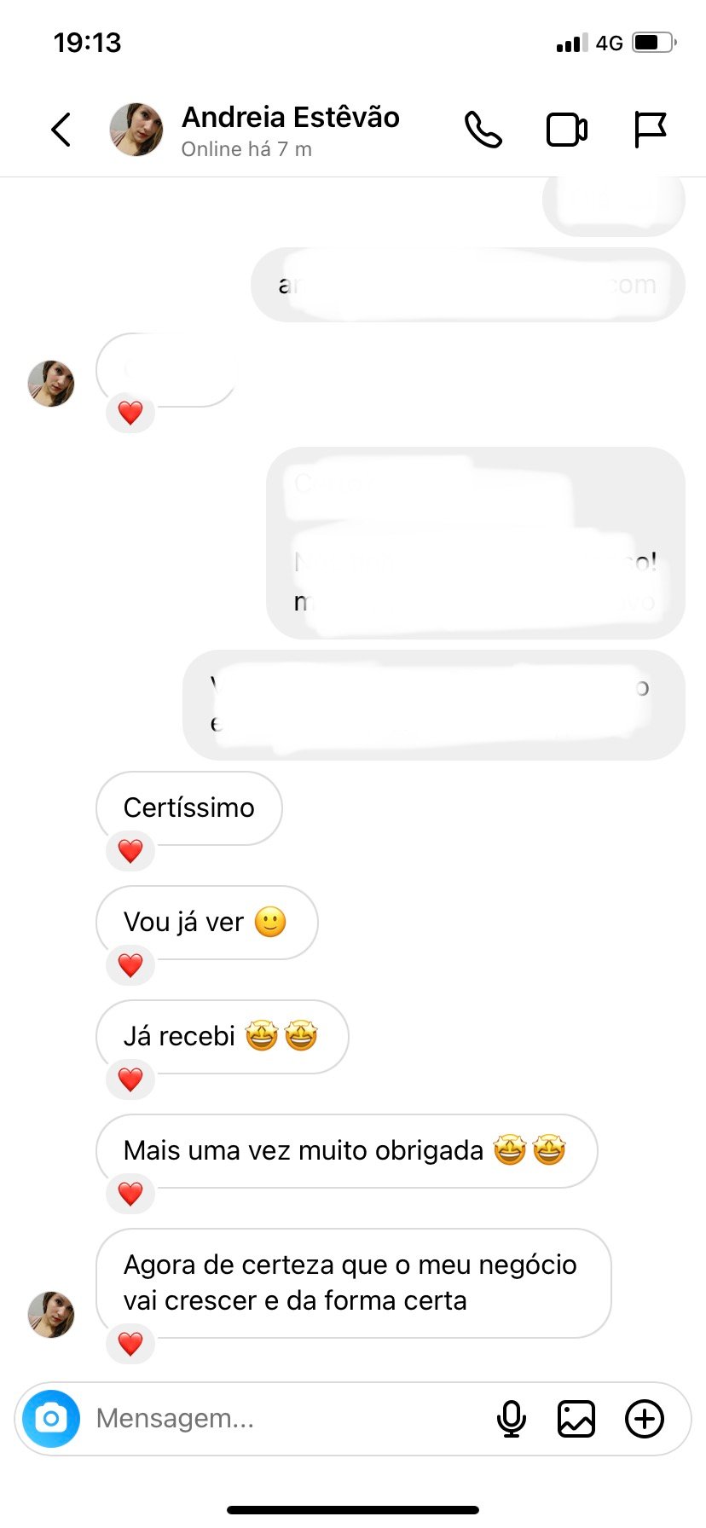
Task: Open Andreia Estêvão profile from header name
Action: (290, 118)
